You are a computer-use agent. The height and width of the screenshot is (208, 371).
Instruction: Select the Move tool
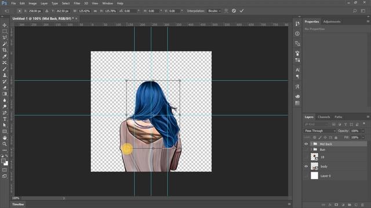click(5, 25)
